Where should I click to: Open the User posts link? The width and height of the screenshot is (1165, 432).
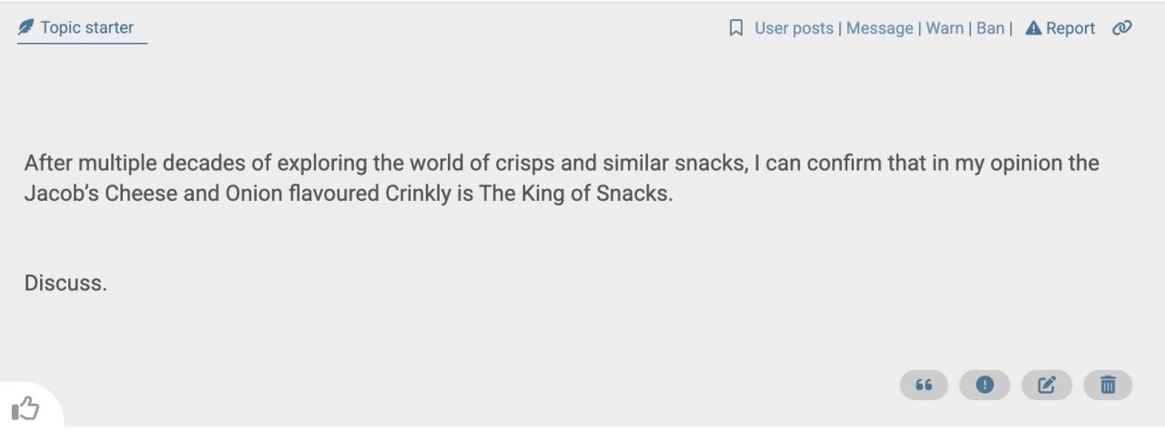pyautogui.click(x=794, y=28)
